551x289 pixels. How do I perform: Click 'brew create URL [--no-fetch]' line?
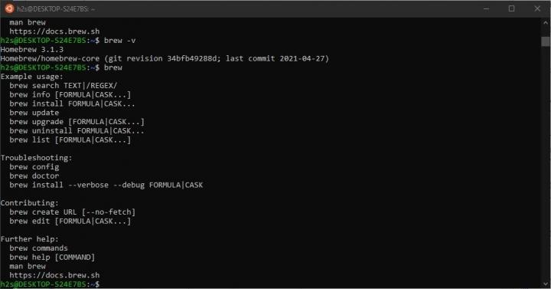tap(73, 212)
